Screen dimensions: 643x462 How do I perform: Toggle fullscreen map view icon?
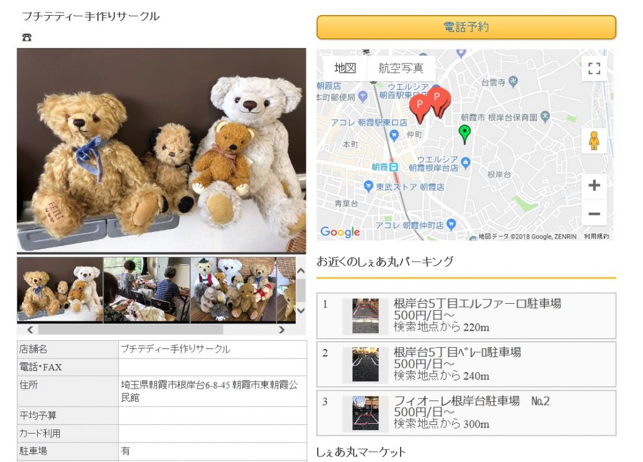tap(594, 68)
